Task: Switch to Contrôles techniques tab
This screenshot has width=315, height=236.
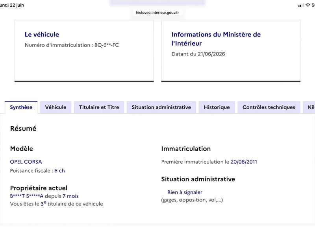Action: tap(269, 107)
